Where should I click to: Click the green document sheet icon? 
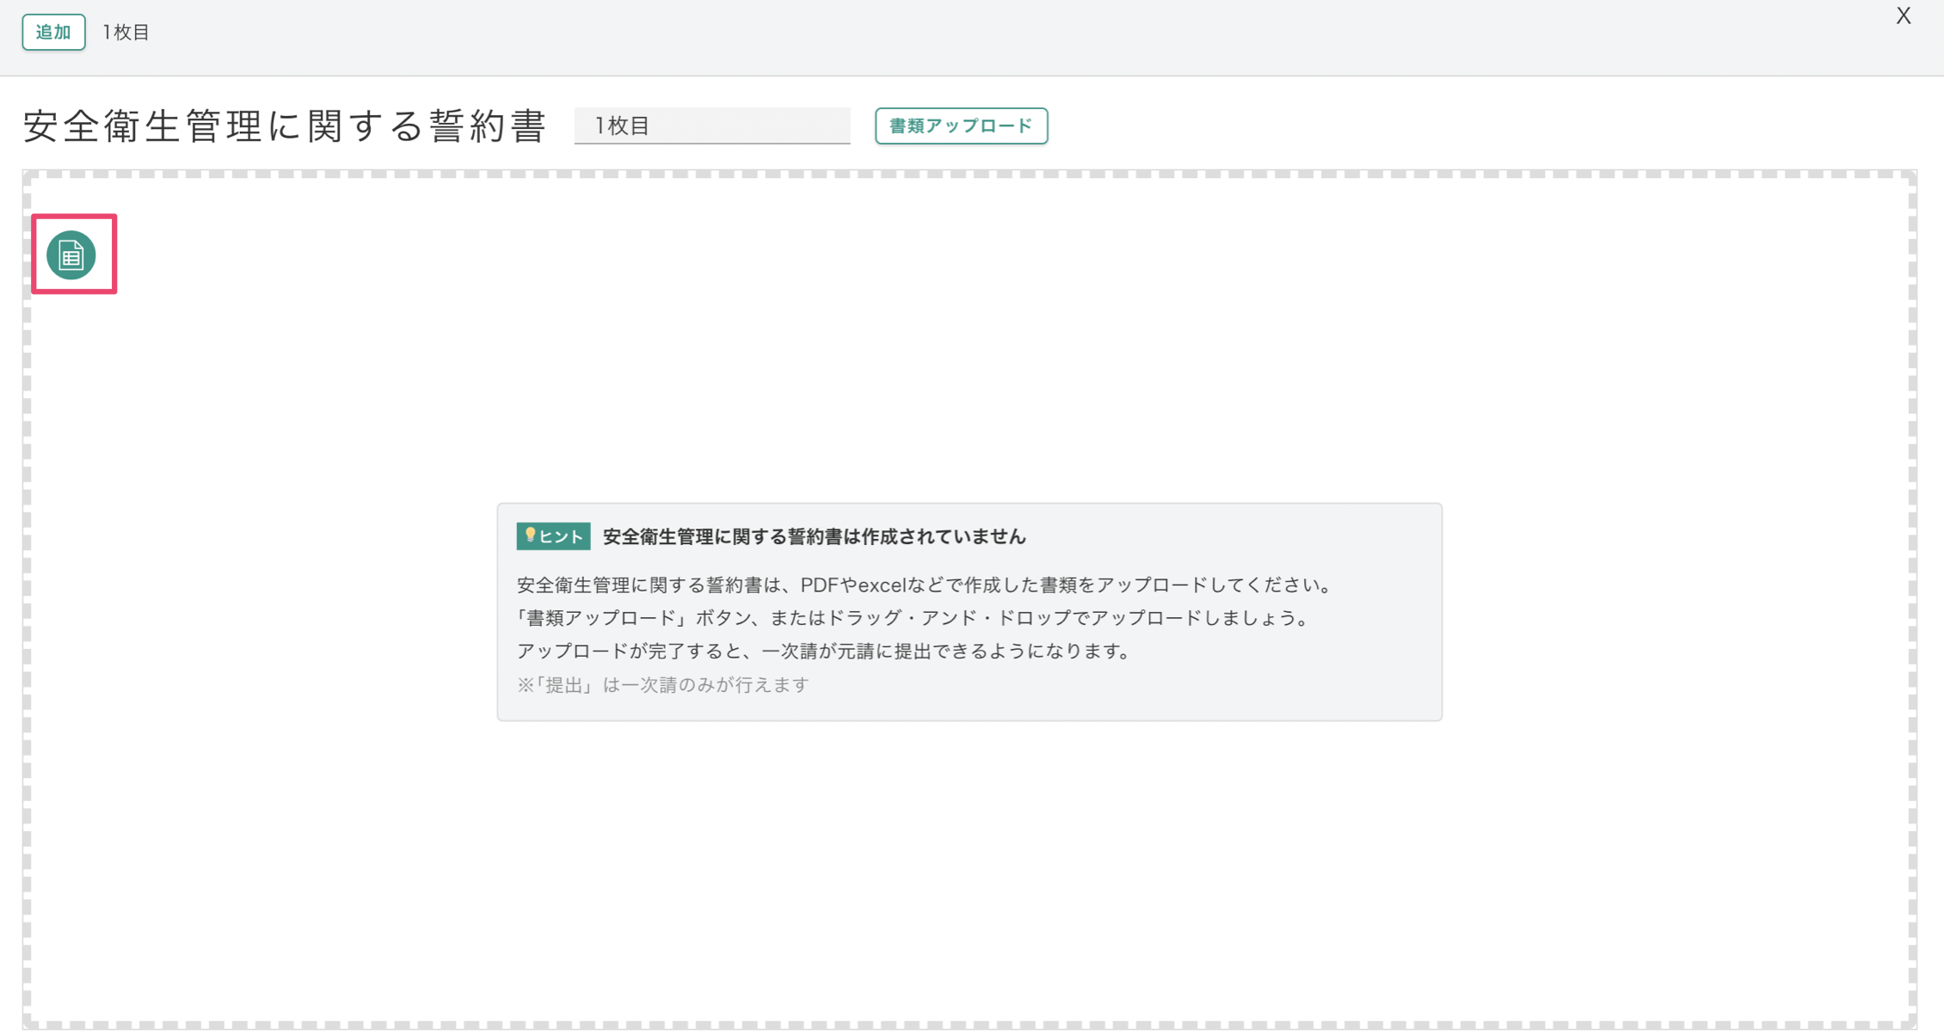pyautogui.click(x=71, y=255)
